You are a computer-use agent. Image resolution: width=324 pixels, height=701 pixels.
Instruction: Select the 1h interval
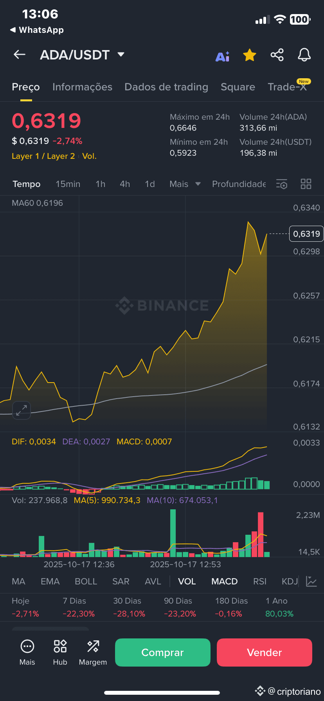101,184
